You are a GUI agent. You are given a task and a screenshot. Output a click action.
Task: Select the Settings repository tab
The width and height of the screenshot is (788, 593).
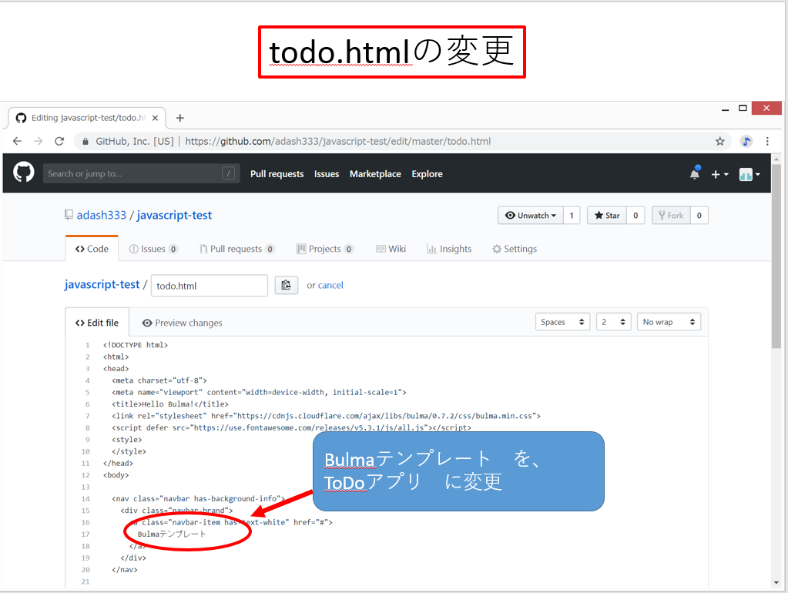coord(515,249)
